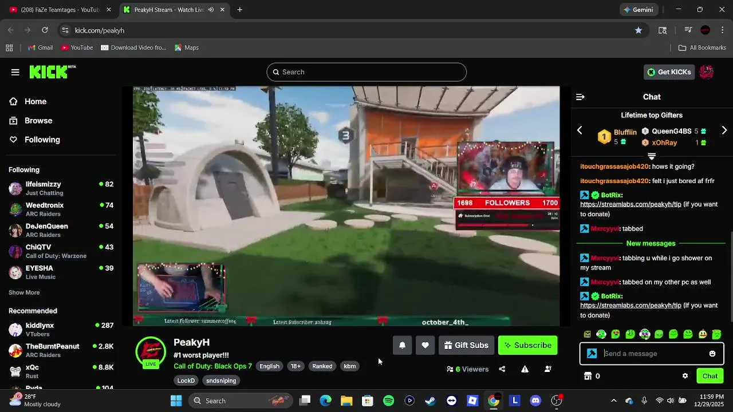The height and width of the screenshot is (412, 733).
Task: Click the address bar URL
Action: (100, 30)
